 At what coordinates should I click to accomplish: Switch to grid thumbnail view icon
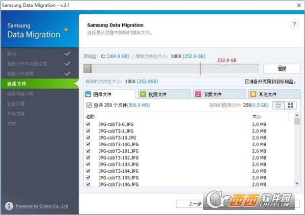[290, 105]
